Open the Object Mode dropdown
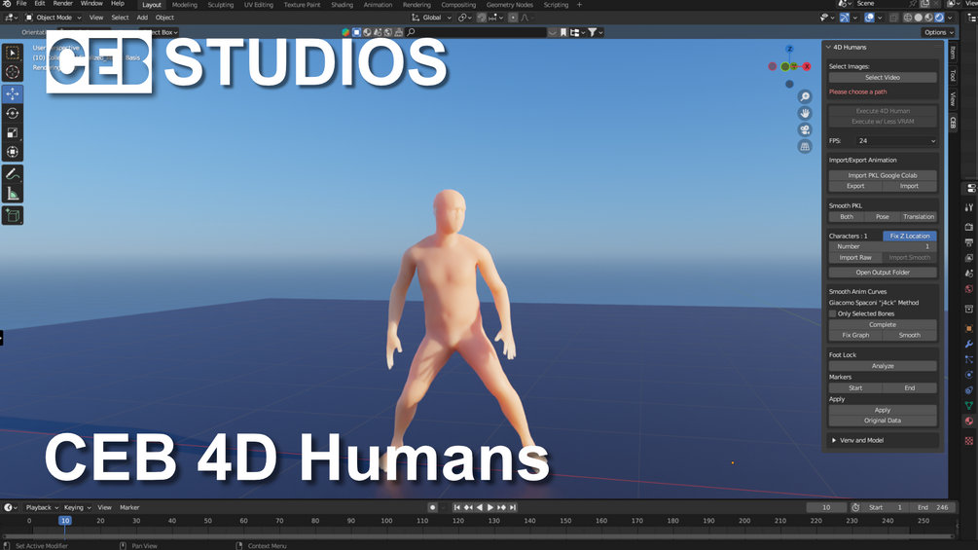Screen dimensions: 978x550 53,18
